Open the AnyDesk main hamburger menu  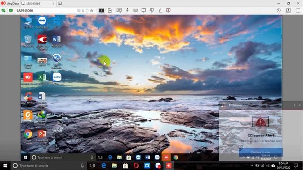(298, 10)
